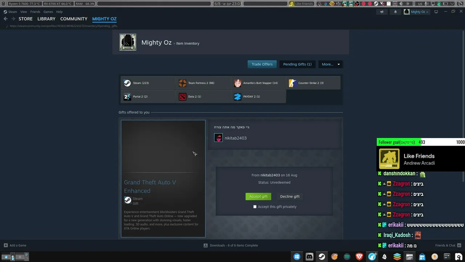Open the Mighty Oz profile name link

[x=157, y=43]
